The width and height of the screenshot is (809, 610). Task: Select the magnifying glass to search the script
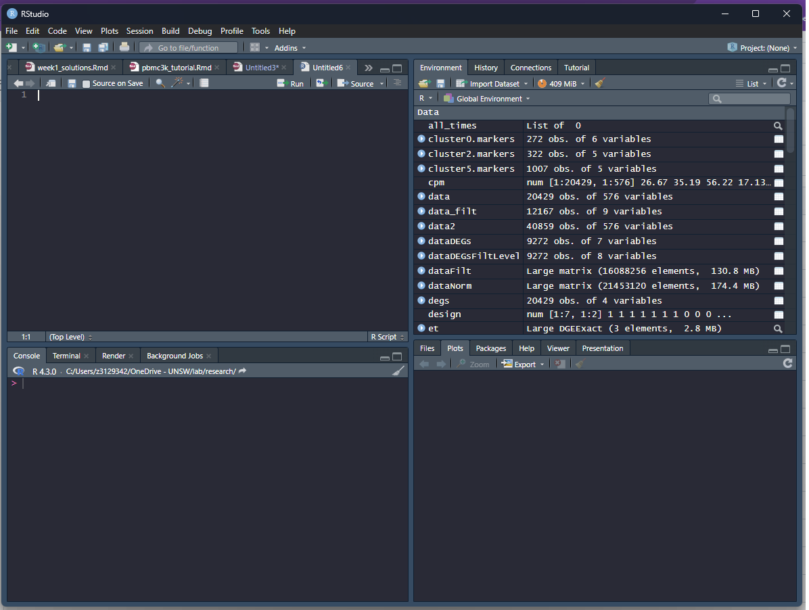(x=159, y=83)
